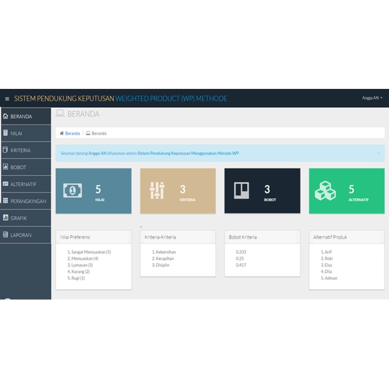
Task: Open the Angga AN user dropdown
Action: (372, 98)
